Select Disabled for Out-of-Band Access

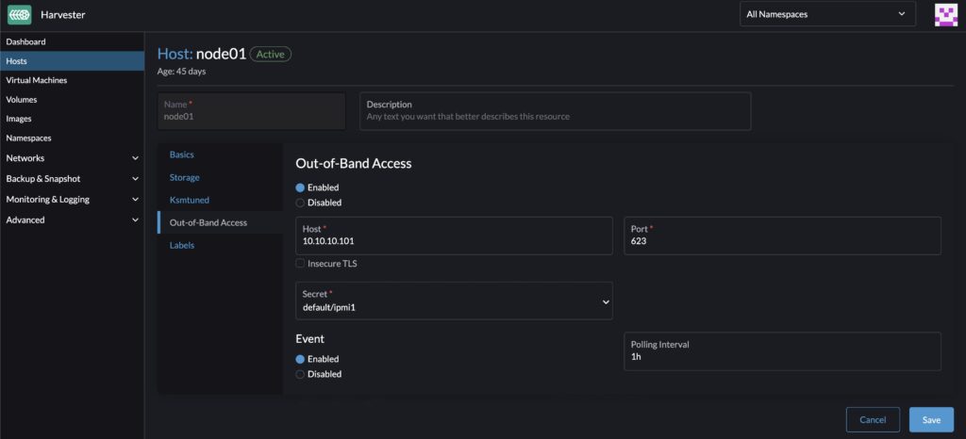[301, 203]
